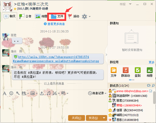This screenshot has width=156, height=123.
Task: Click the clock icon beside 查看更多消息
Action: (x=45, y=24)
